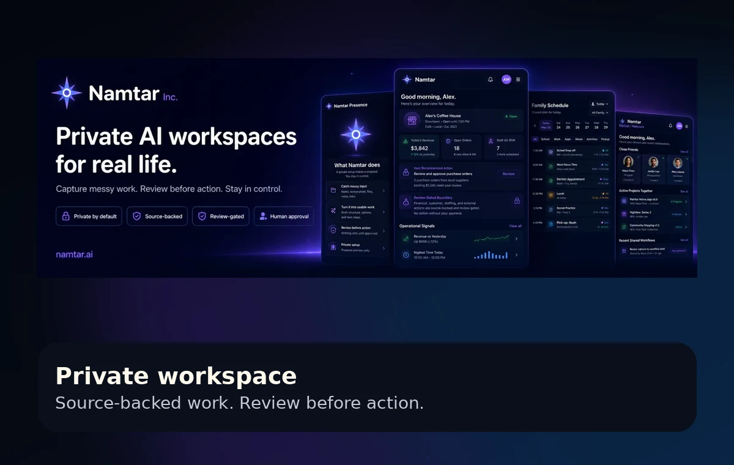Click the Open Orders icon
This screenshot has width=734, height=465.
point(448,141)
